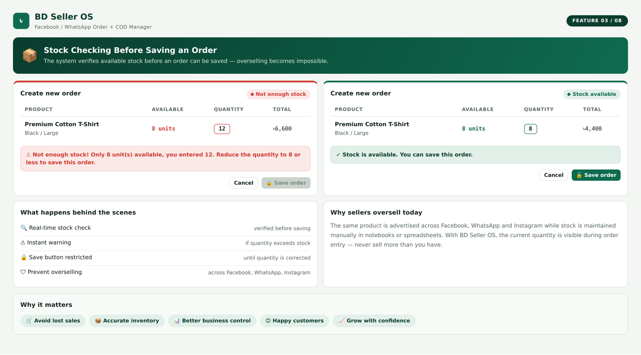Image resolution: width=641 pixels, height=355 pixels.
Task: Click the 'What happens behind the scenes' heading
Action: click(78, 212)
